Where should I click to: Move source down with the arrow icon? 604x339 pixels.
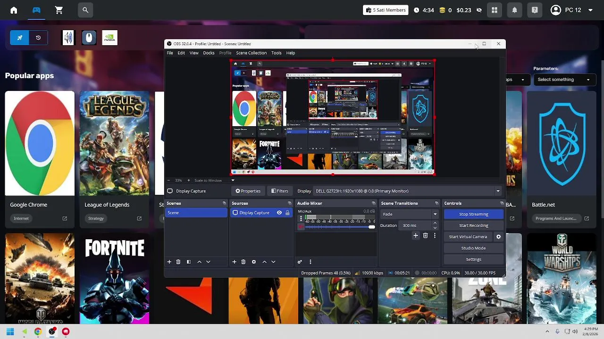(273, 262)
